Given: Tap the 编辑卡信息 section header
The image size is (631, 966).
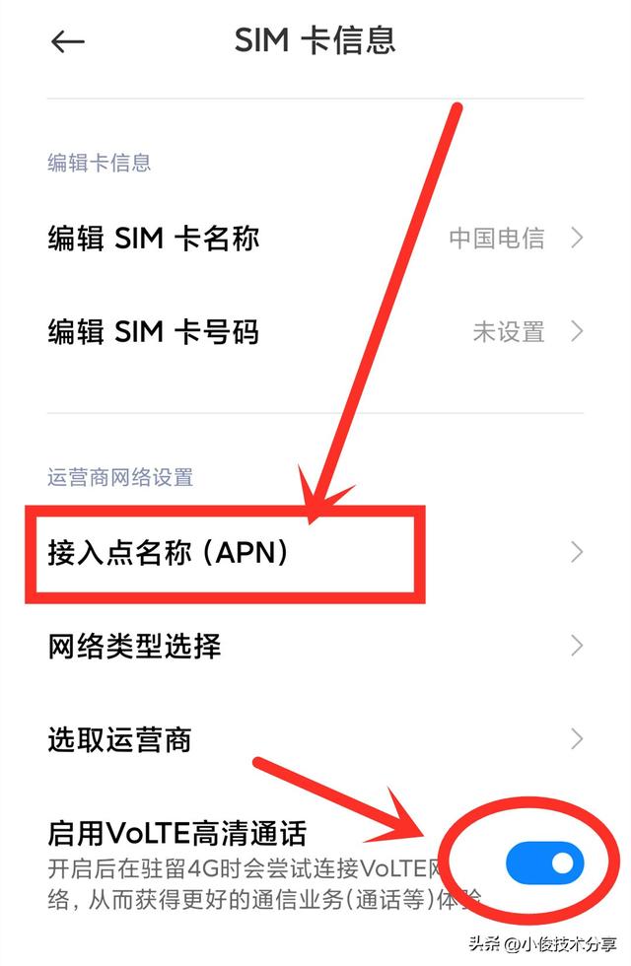Looking at the screenshot, I should (100, 163).
